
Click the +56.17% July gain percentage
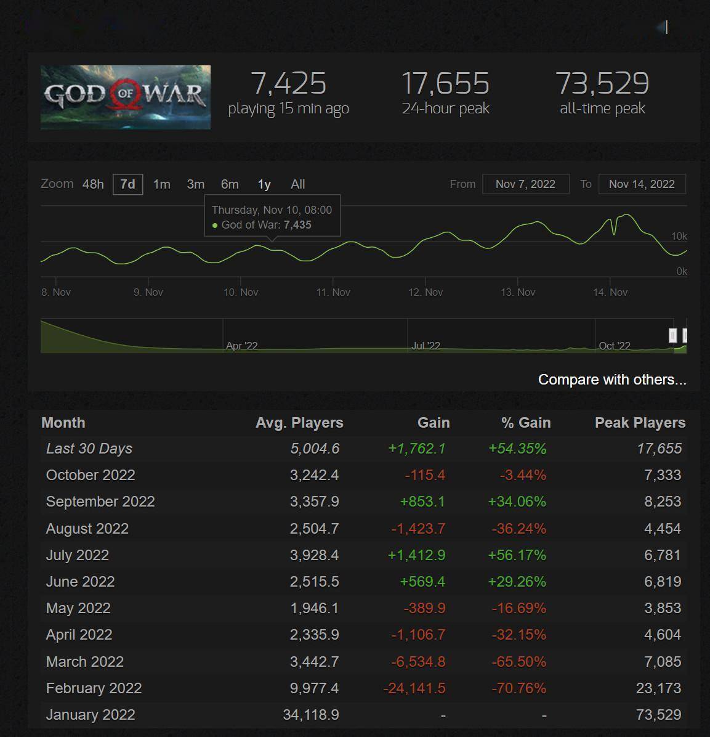pos(517,555)
